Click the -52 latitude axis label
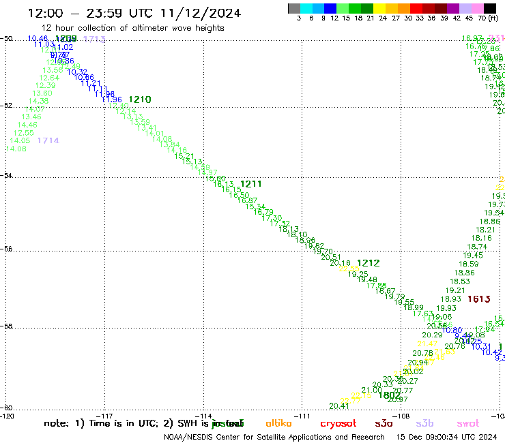Screen dimensions: 505x443 [x=6, y=106]
